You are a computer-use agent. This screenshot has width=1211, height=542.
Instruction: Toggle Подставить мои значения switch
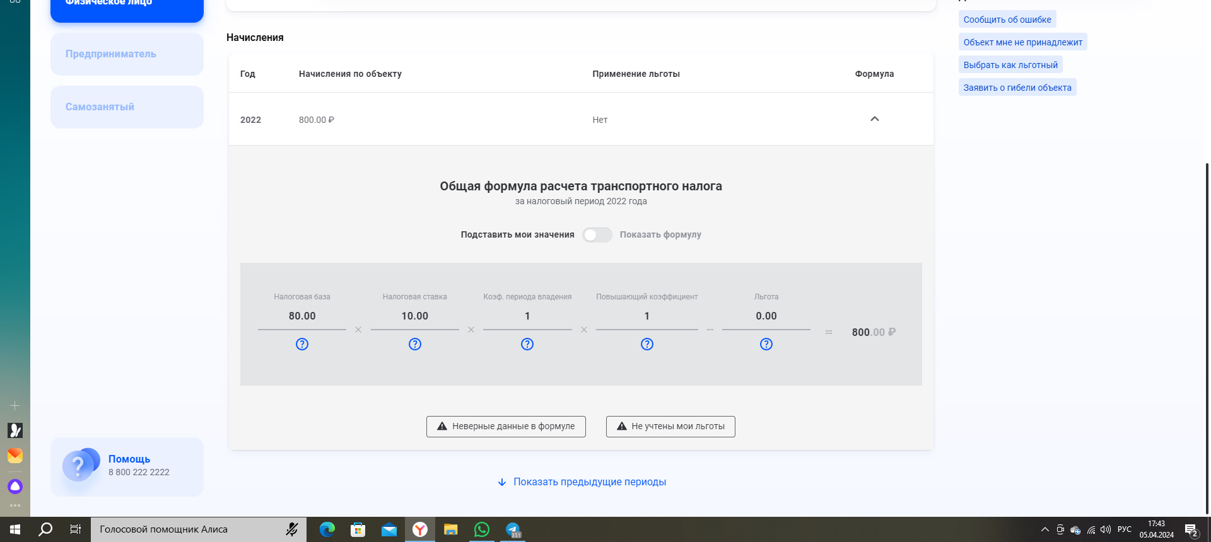coord(597,235)
